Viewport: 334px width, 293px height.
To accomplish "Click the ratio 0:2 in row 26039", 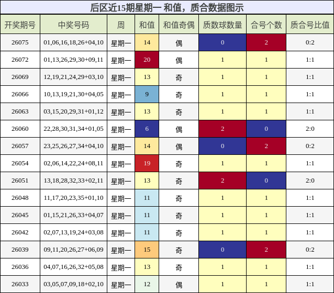I will (x=310, y=250).
